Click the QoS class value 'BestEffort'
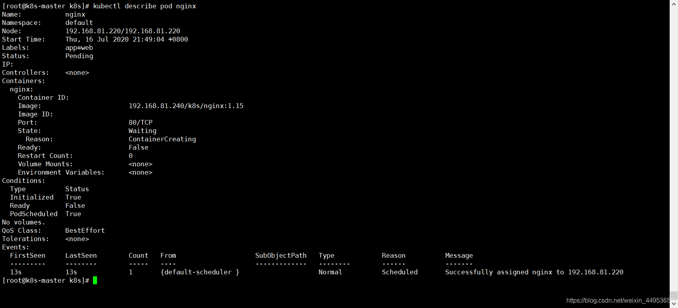Viewport: 678px width, 308px height. (x=85, y=230)
